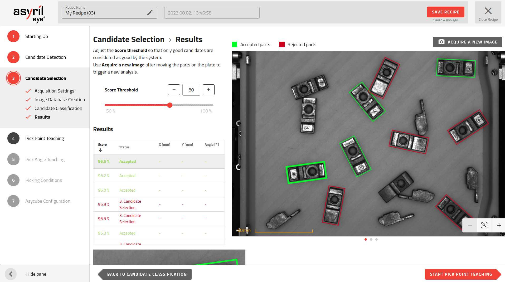Select the second image pagination dot
Screen dimensions: 505x282
(x=371, y=240)
